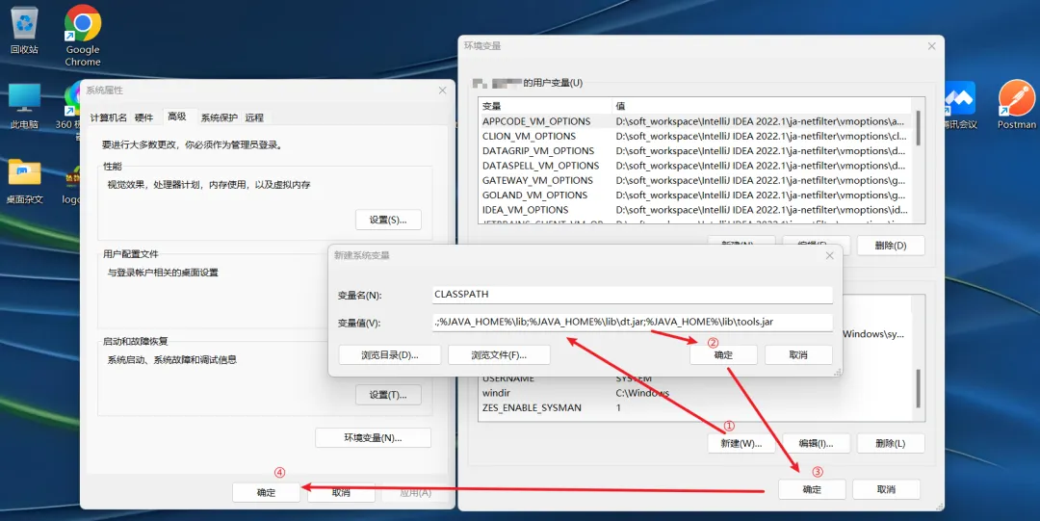Screen dimensions: 1040x521
Task: Select ZES_ENABLE_SYSMAN system variable row
Action: click(696, 407)
